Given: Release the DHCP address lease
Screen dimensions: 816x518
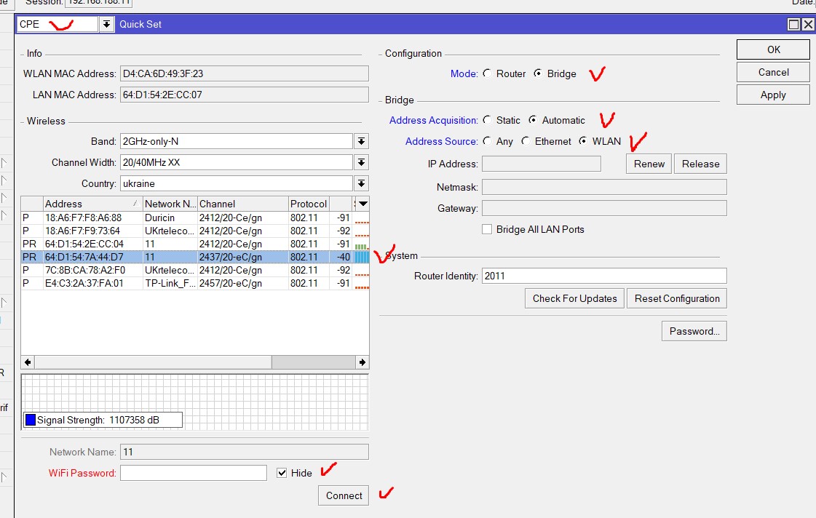Looking at the screenshot, I should pyautogui.click(x=700, y=164).
